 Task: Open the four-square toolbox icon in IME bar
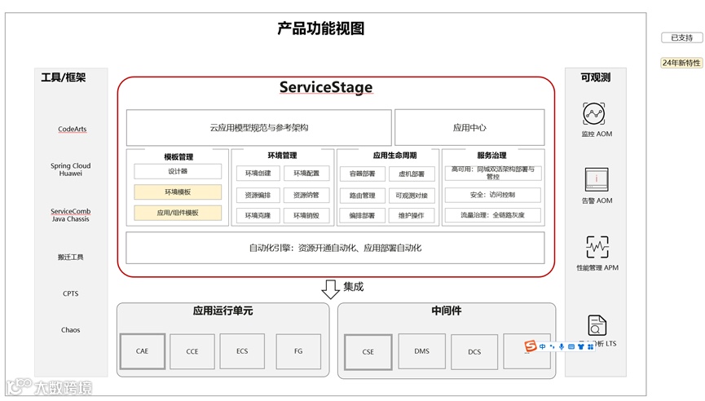[590, 346]
